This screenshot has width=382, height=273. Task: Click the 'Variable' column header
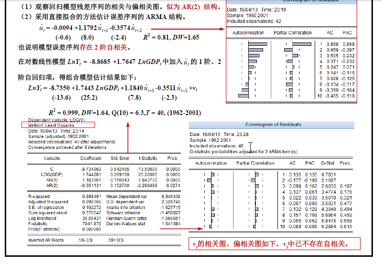tap(52, 158)
